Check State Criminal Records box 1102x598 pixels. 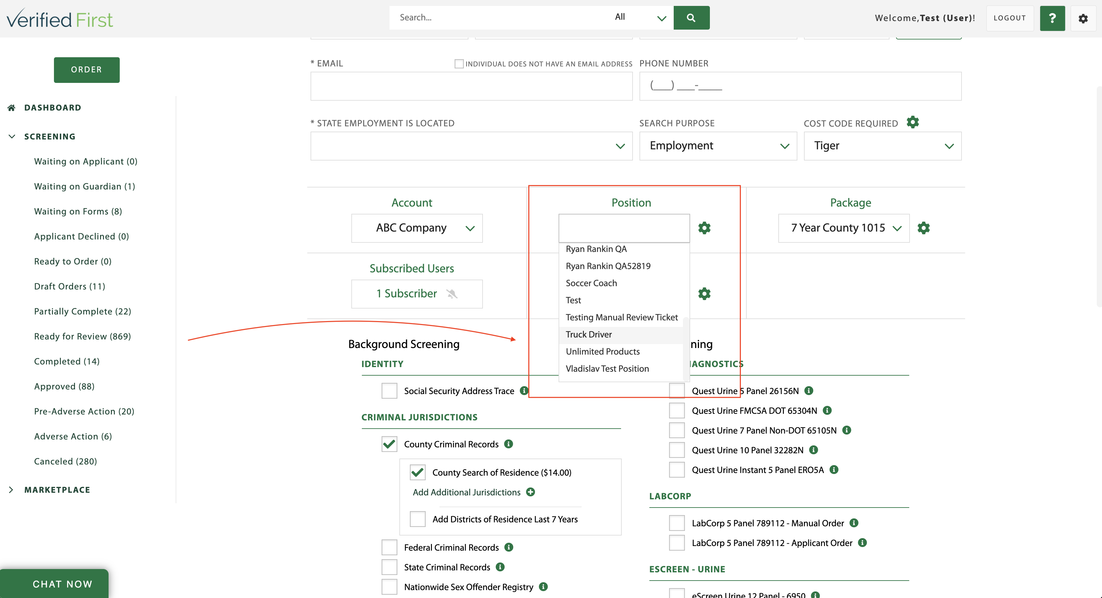(389, 567)
